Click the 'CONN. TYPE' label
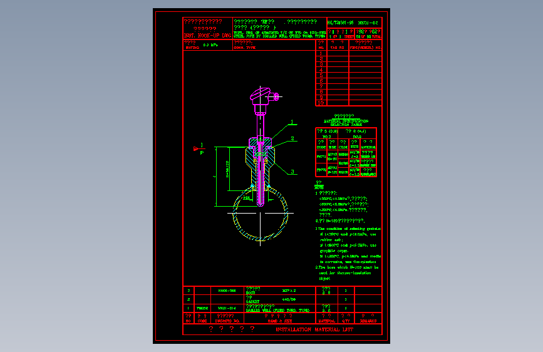The image size is (543, 352). (x=244, y=48)
